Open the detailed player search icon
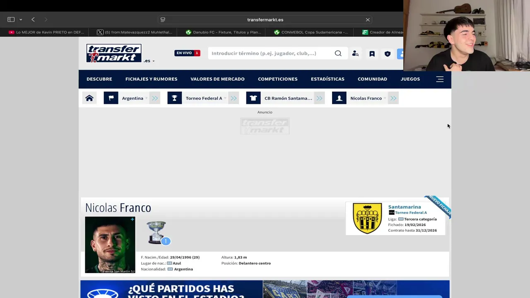The image size is (530, 298). 355,53
